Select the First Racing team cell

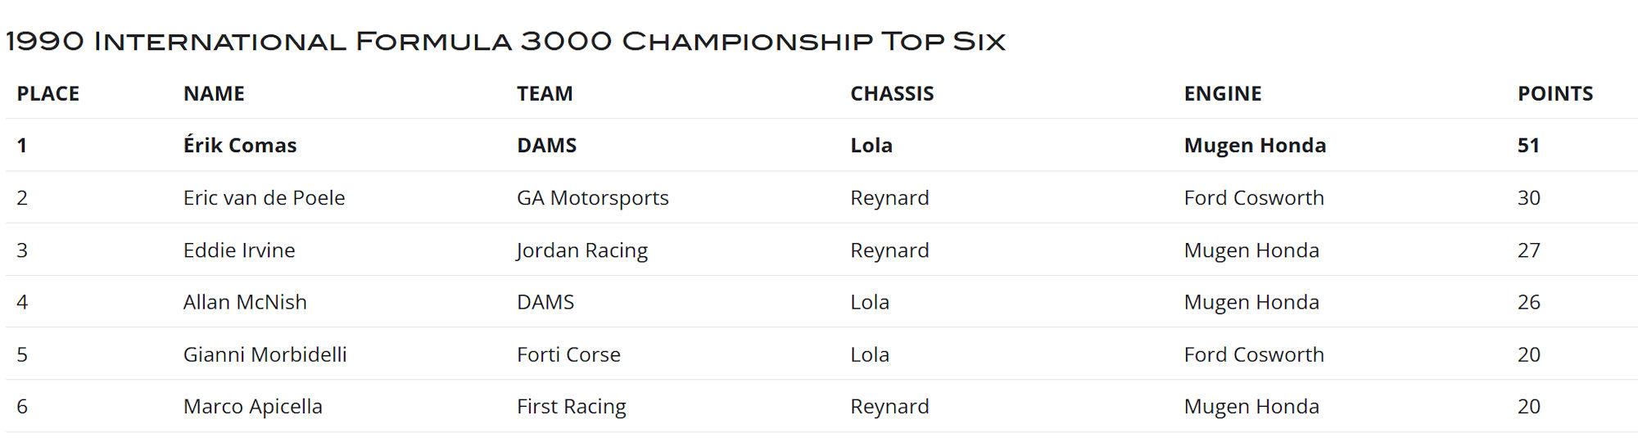[572, 407]
